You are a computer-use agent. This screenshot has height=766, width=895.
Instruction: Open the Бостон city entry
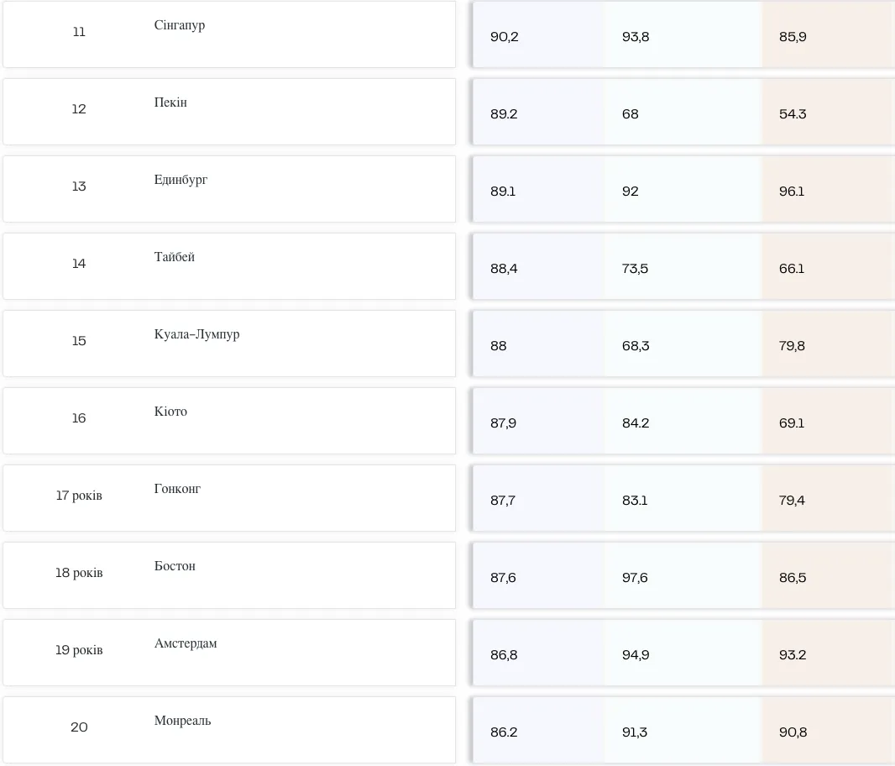[x=229, y=575]
